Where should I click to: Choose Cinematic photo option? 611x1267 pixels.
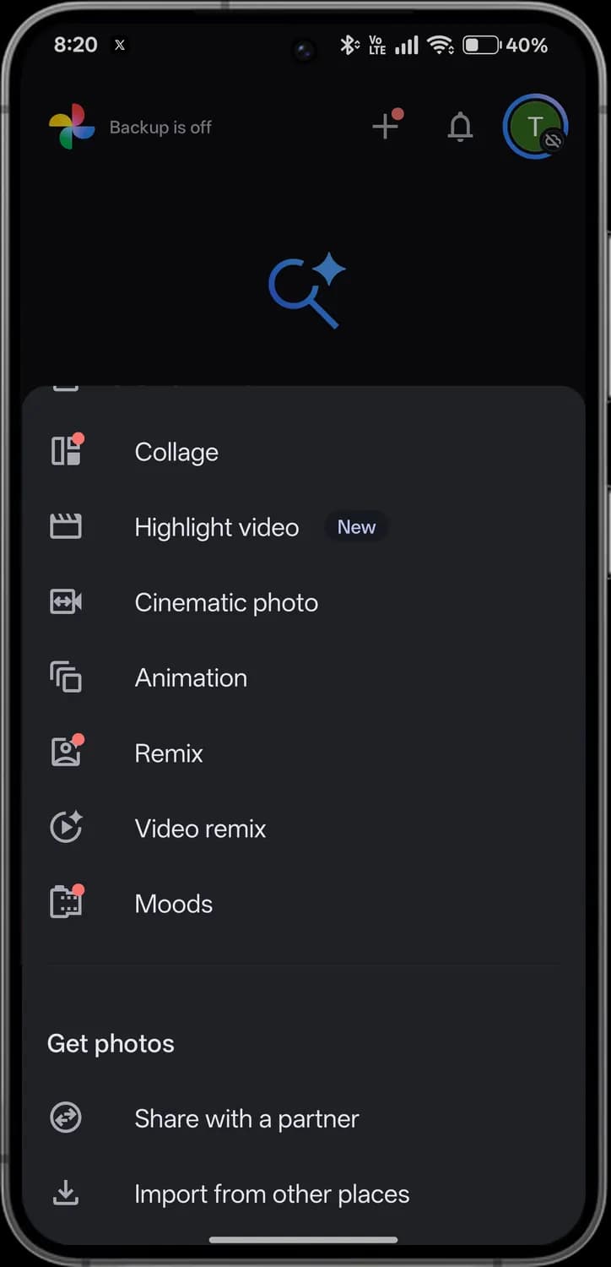point(304,602)
